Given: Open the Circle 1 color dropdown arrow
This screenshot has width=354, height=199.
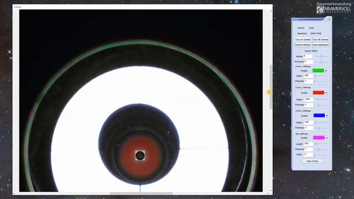Looking at the screenshot, I should (326, 71).
